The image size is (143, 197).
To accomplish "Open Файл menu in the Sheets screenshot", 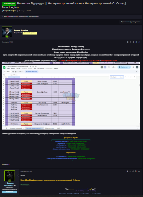I will point(8,68).
